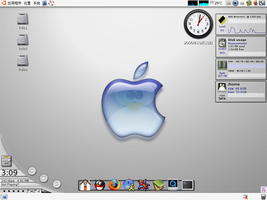Click the "Disk usage" heading
The height and width of the screenshot is (200, 267).
tap(237, 40)
